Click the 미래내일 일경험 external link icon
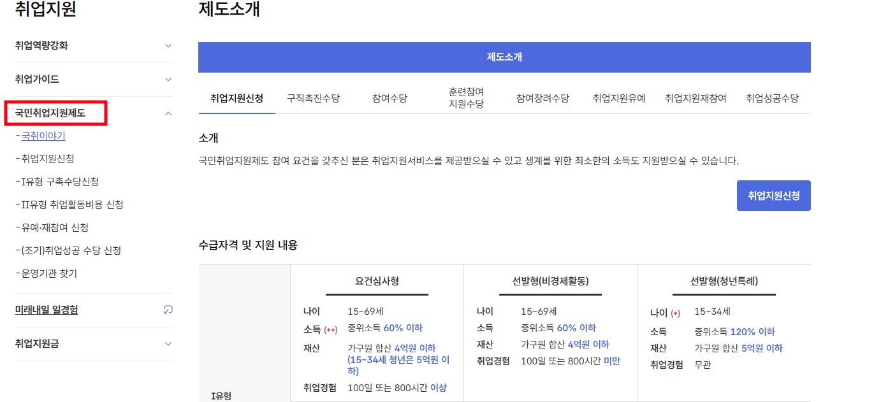 click(x=168, y=310)
